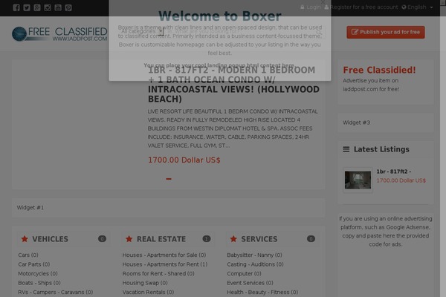Open Health - Beauty - Fitness (0)
The height and width of the screenshot is (297, 446).
coord(262,292)
